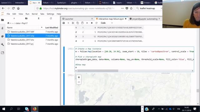Viewport: 200px width, 112px height.
Task: Interrupt the kernel with the stop button
Action: tap(92, 23)
